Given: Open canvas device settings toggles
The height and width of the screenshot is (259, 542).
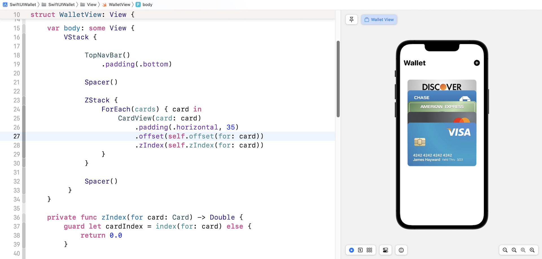Looking at the screenshot, I should 385,250.
